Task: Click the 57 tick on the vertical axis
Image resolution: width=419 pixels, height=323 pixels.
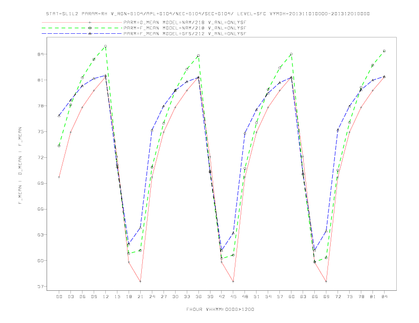Action: [x=41, y=287]
